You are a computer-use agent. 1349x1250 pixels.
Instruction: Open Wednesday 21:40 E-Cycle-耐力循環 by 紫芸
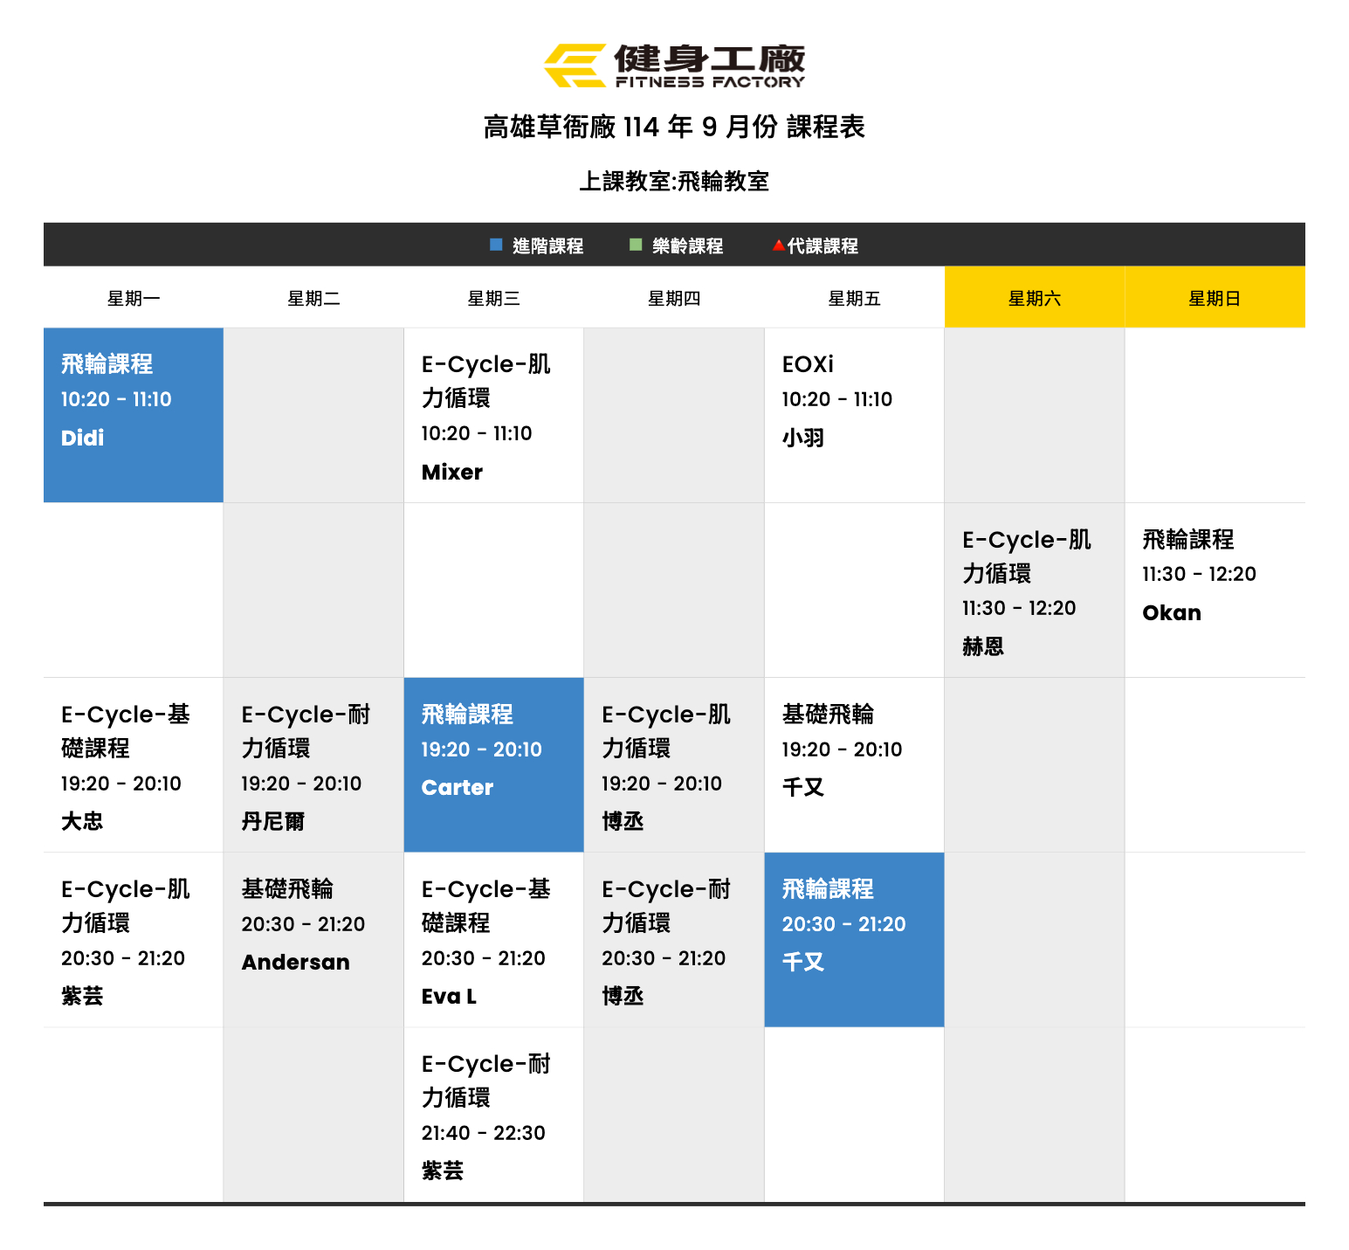pos(494,1115)
